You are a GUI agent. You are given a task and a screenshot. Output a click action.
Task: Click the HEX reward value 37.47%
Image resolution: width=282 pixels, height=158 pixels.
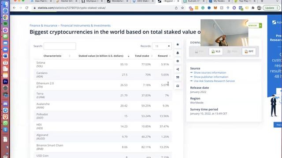click(164, 126)
